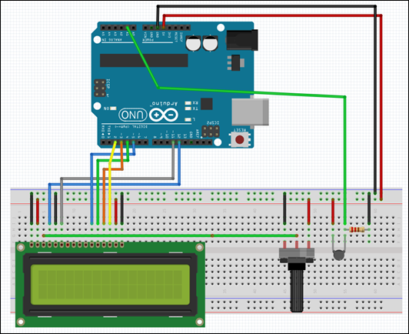Screen dimensions: 409x334
Task: Select the long horizontal green wire on breadboard
Action: coord(170,235)
